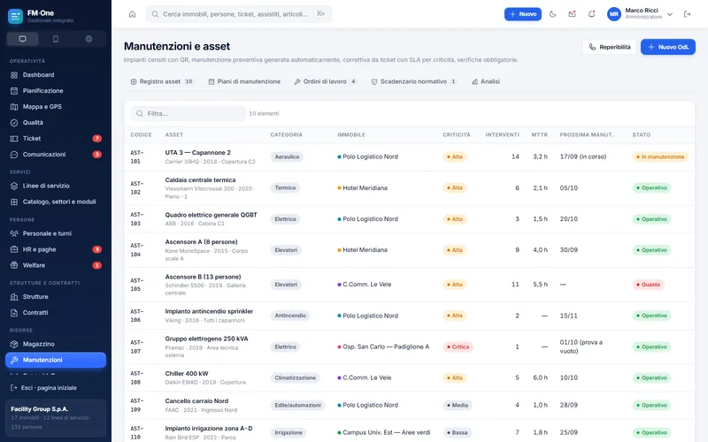Click Reperibilità button

609,47
